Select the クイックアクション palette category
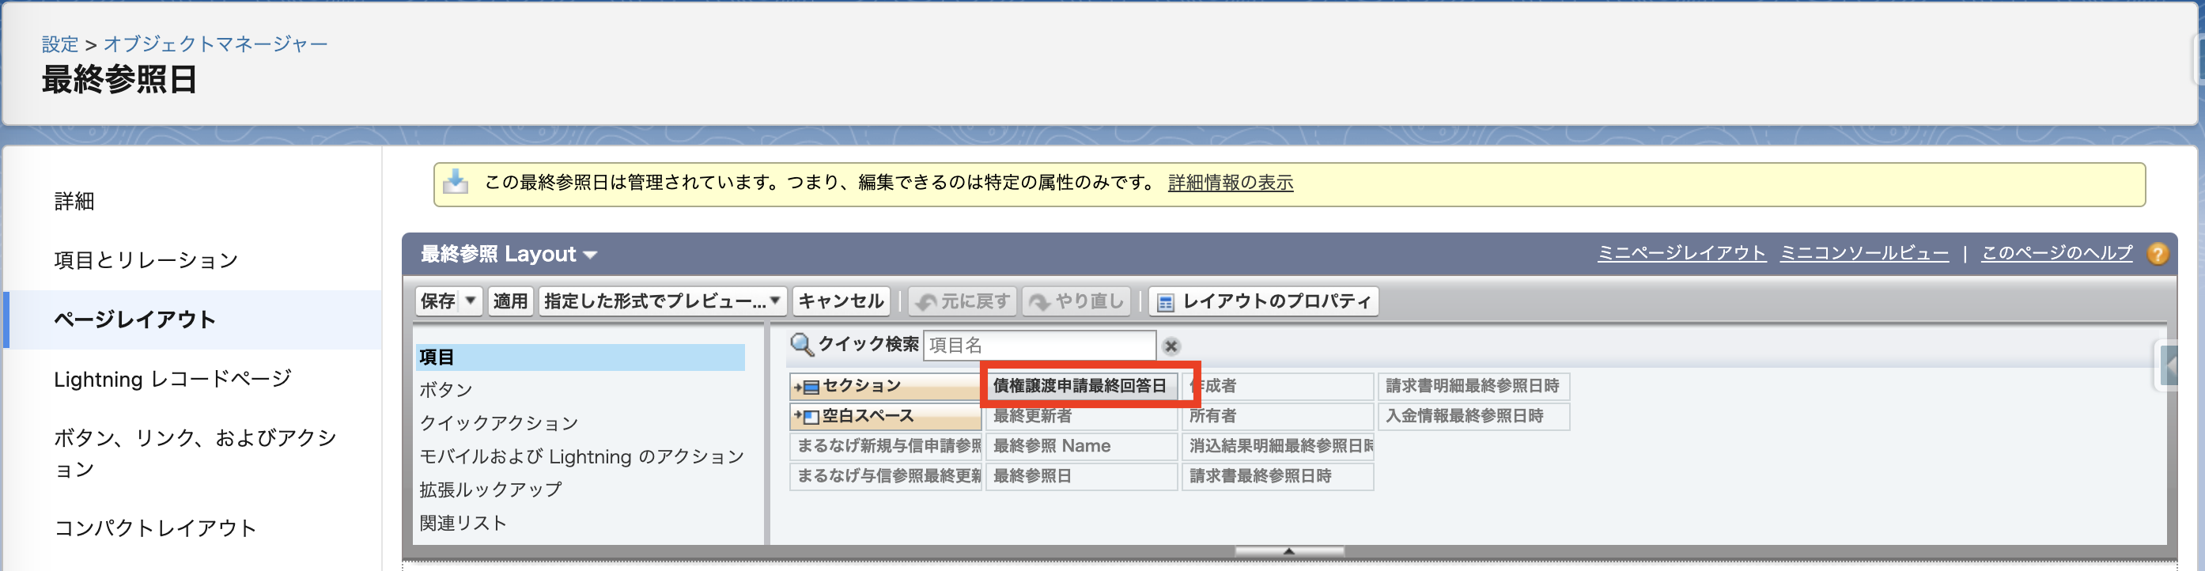Viewport: 2205px width, 571px height. tap(498, 423)
